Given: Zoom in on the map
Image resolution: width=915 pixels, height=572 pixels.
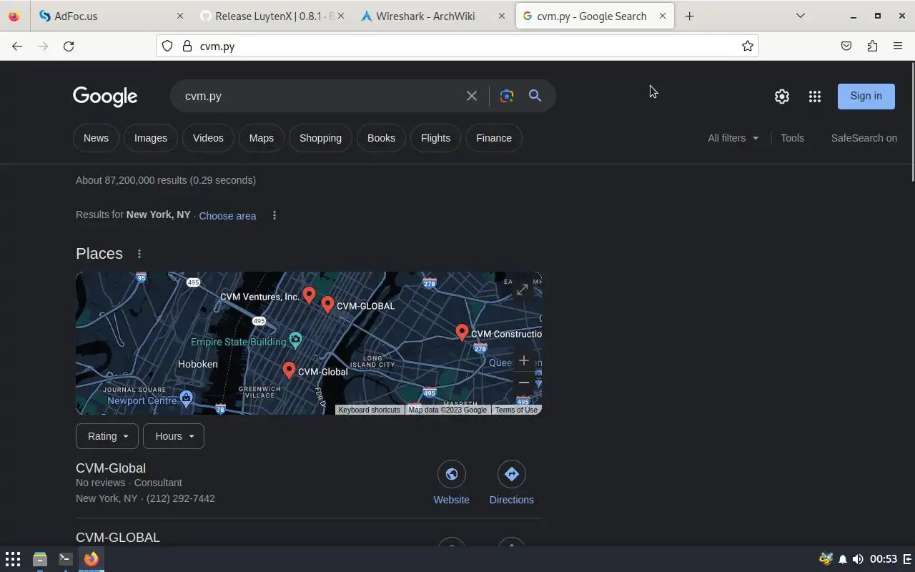Looking at the screenshot, I should click(x=524, y=360).
